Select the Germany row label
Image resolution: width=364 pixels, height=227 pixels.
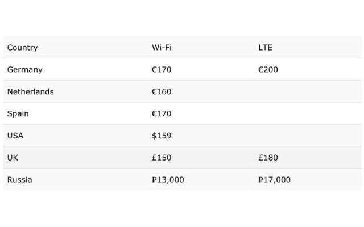[24, 69]
